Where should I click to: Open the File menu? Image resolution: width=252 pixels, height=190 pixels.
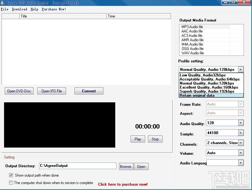tap(4, 9)
